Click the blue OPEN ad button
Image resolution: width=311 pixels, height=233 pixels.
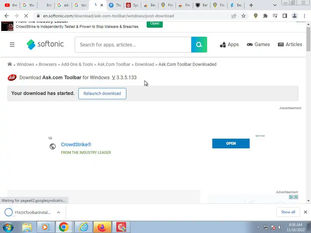(x=231, y=144)
